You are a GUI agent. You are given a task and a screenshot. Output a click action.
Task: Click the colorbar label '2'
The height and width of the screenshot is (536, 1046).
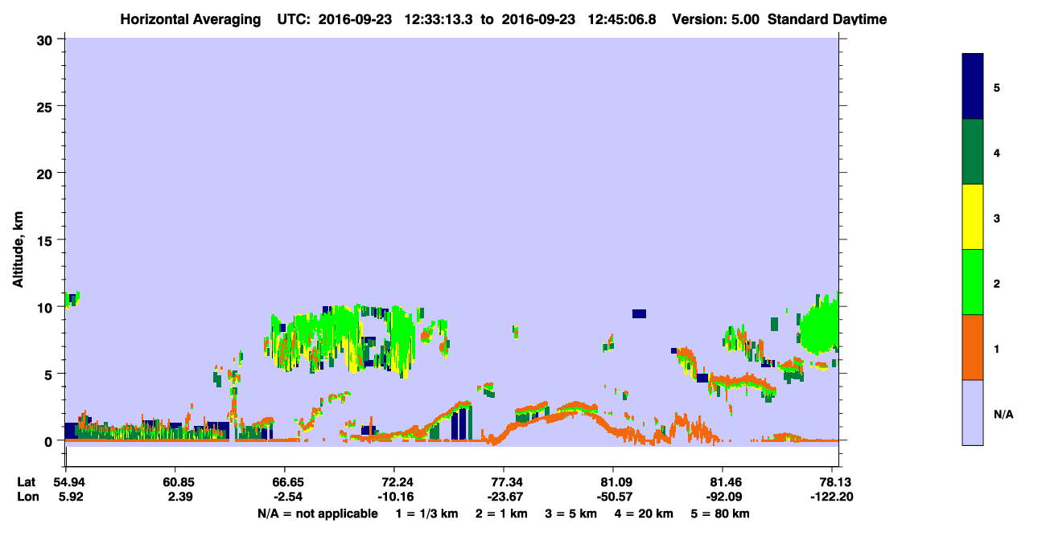(x=997, y=283)
